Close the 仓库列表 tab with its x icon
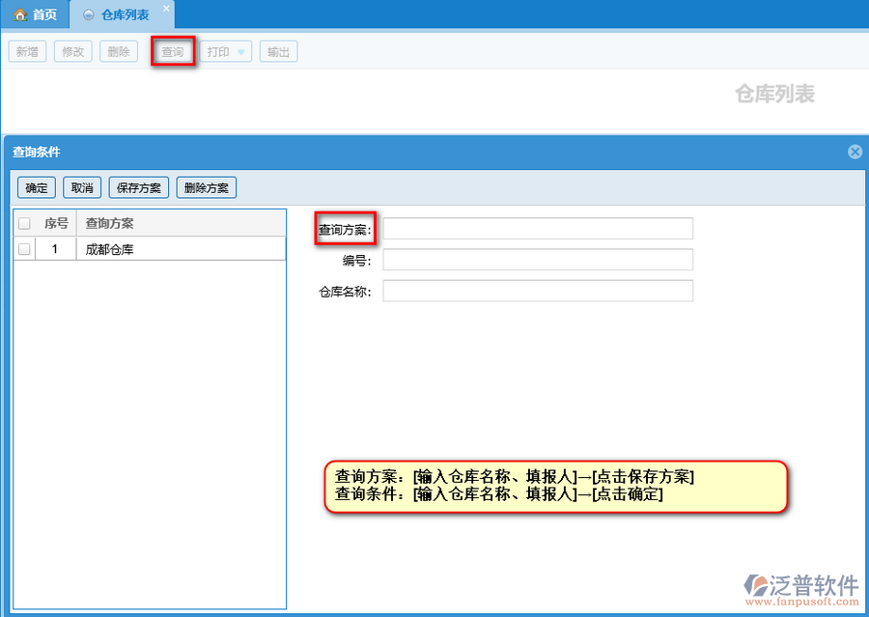869x617 pixels. pyautogui.click(x=165, y=9)
